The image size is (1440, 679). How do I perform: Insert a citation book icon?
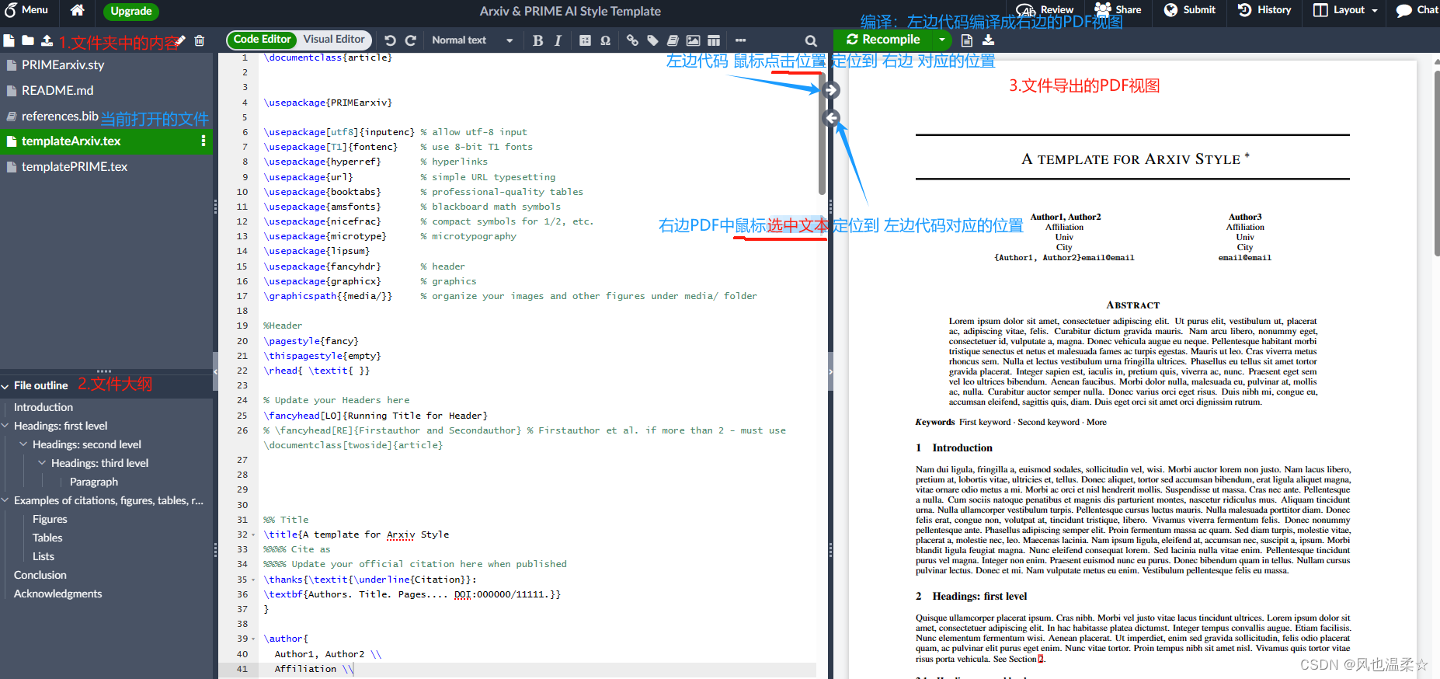pos(673,40)
